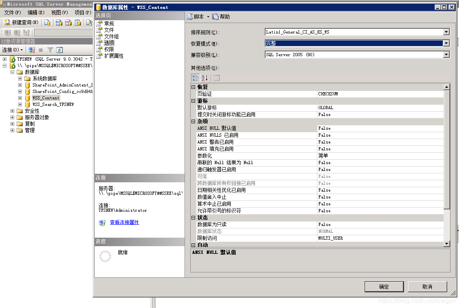This screenshot has width=459, height=308.
Task: Select the 复制 folder in the tree
Action: point(30,124)
